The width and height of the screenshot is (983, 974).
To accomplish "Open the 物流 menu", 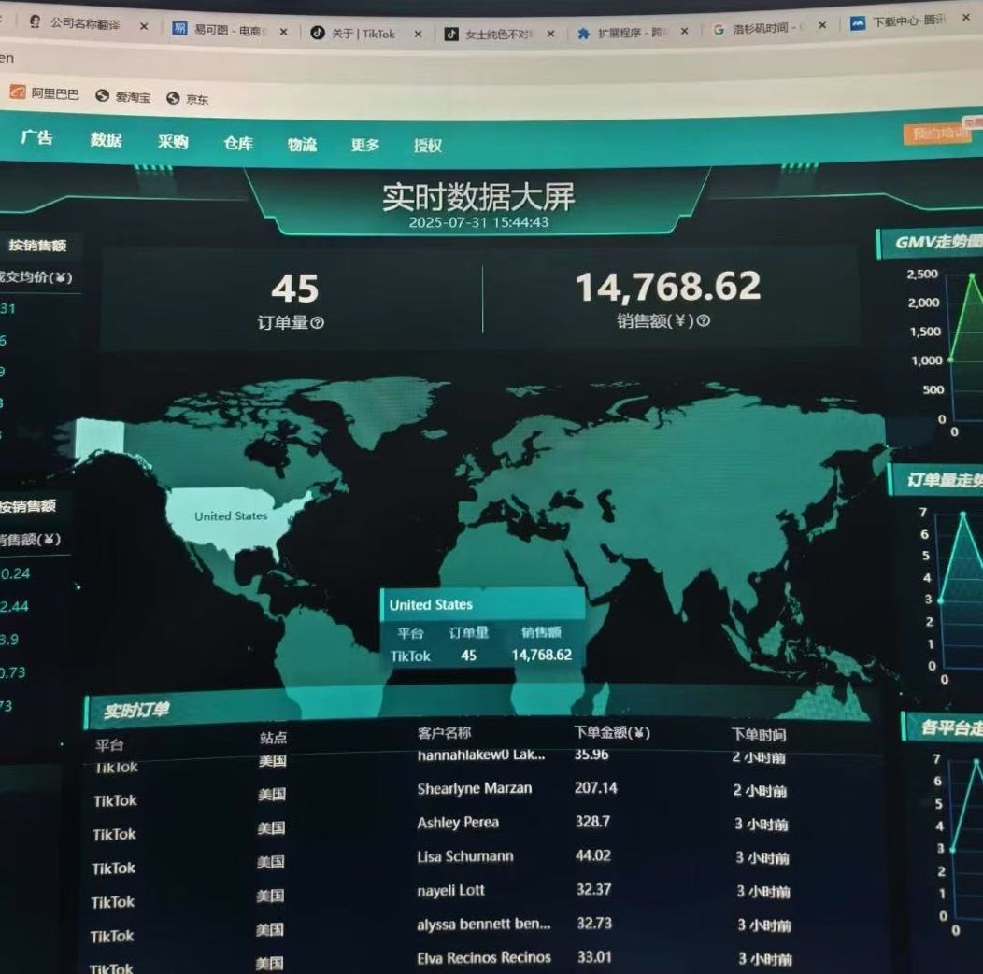I will (x=302, y=145).
